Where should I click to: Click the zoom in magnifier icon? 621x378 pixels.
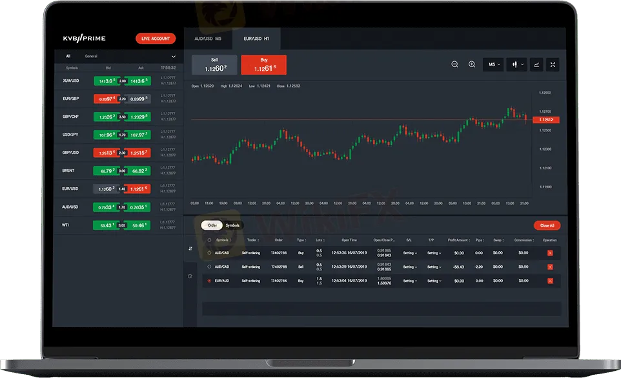tap(472, 64)
